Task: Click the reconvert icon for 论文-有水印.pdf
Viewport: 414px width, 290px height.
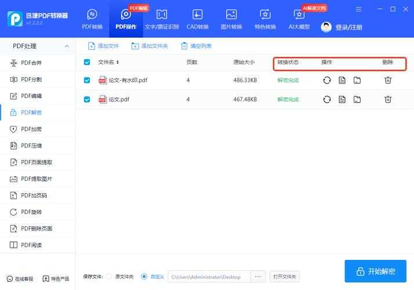Action: 327,80
